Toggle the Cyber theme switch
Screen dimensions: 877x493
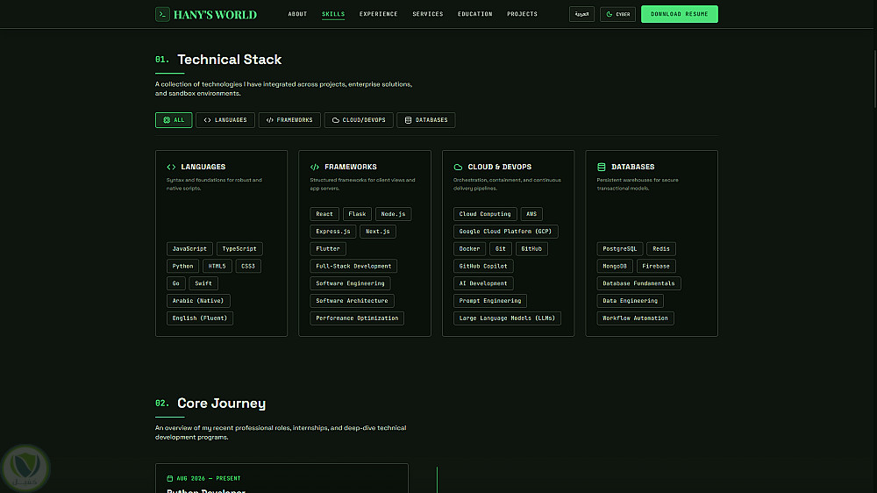[617, 14]
